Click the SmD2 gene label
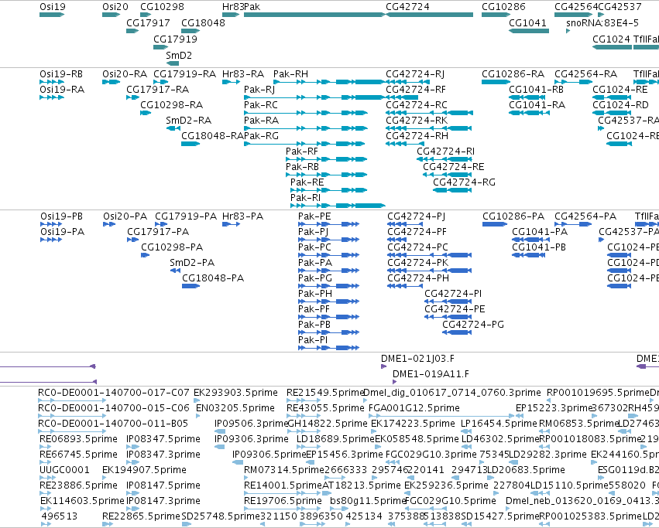Screen dimensions: 659x528 [x=179, y=56]
